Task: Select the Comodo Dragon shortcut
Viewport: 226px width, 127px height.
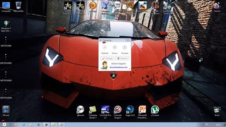Action: pyautogui.click(x=118, y=112)
